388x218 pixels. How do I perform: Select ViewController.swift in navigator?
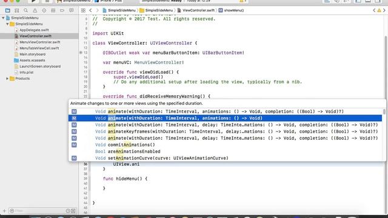(x=35, y=36)
